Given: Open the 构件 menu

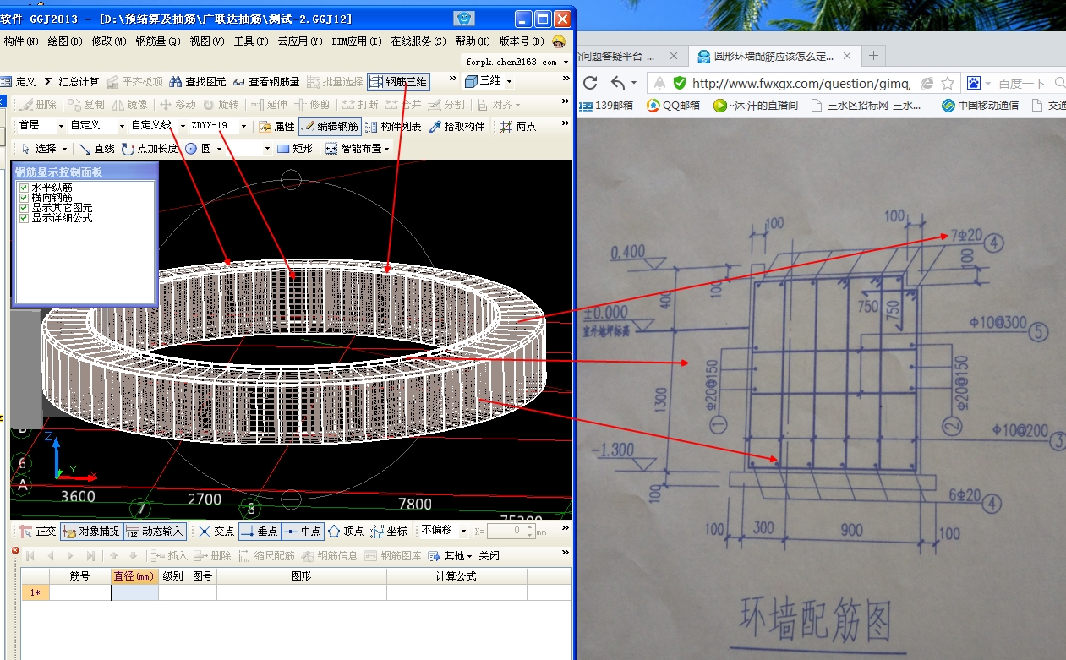Looking at the screenshot, I should [x=20, y=41].
